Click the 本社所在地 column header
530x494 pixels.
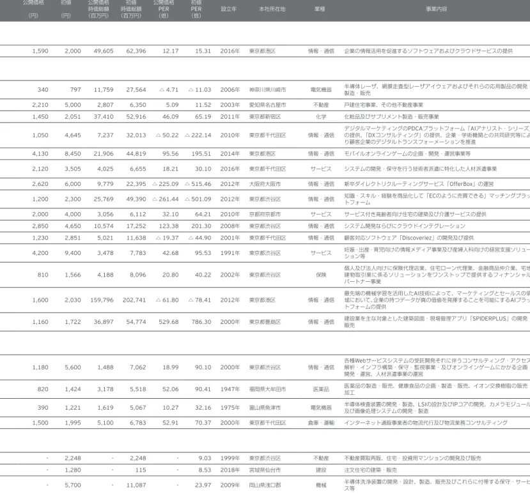click(272, 9)
